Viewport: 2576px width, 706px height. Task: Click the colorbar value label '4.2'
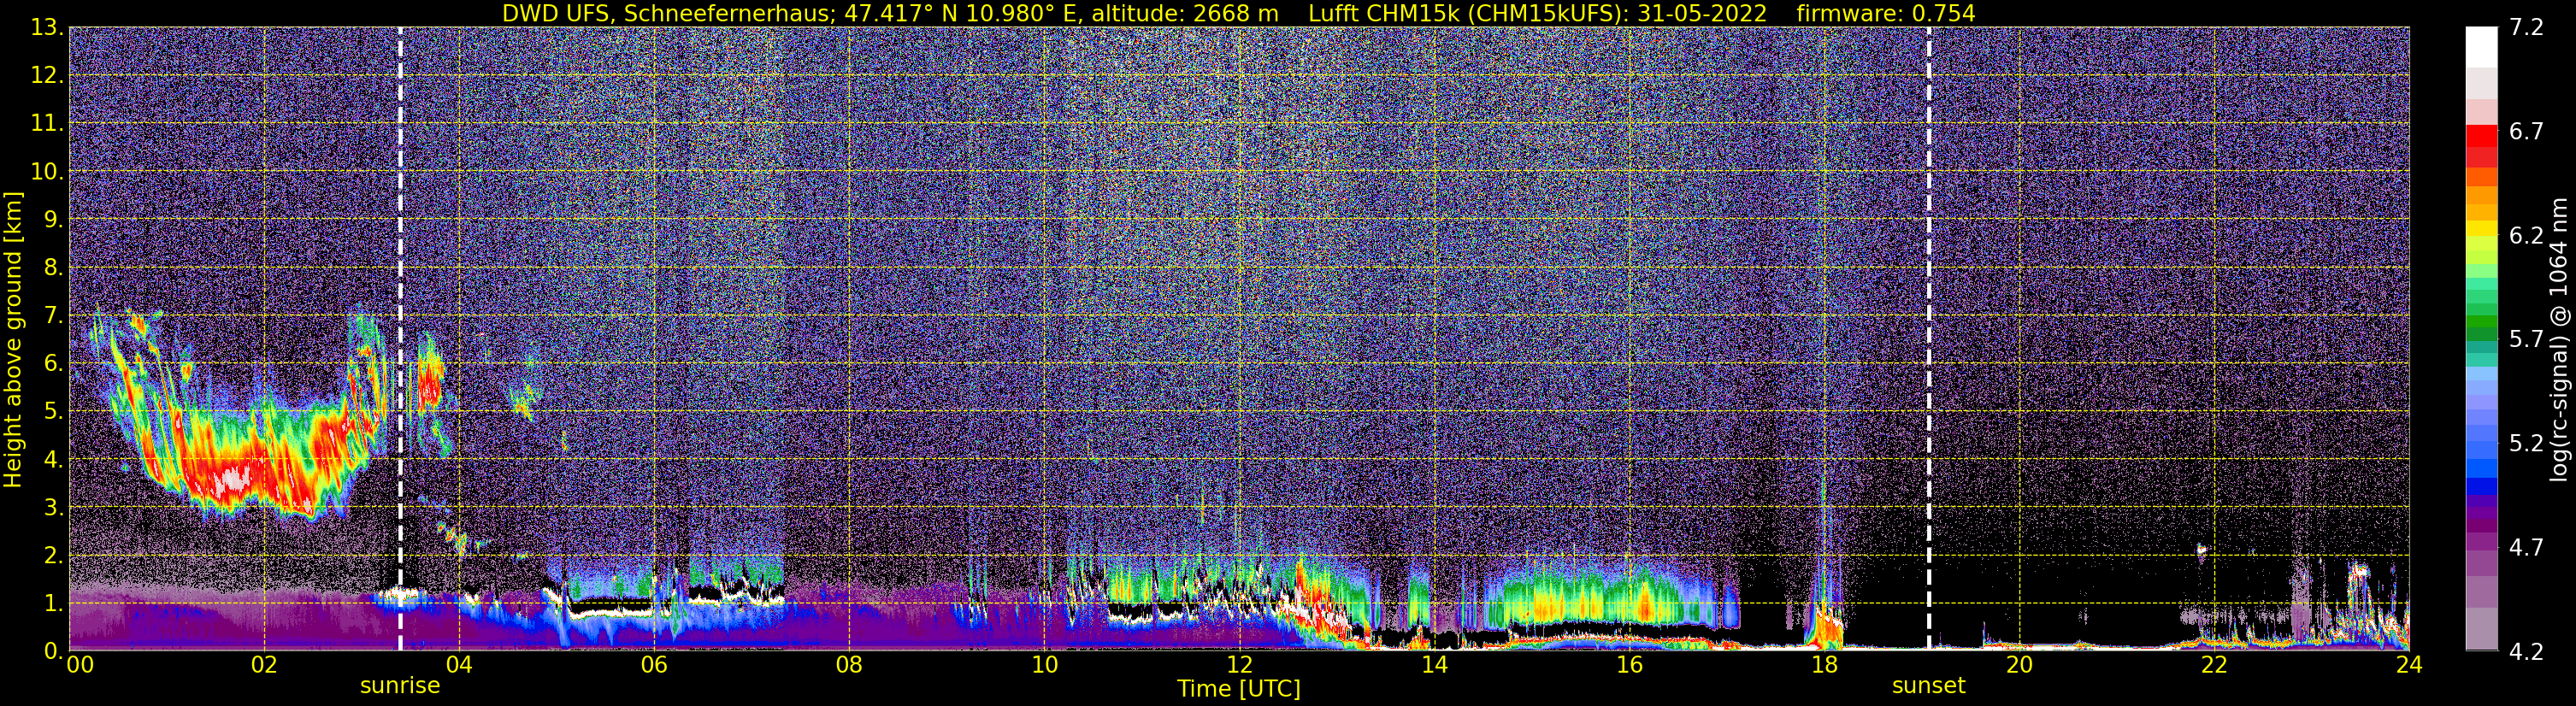[2526, 651]
